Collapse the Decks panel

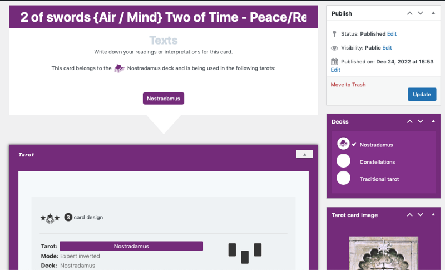(433, 121)
